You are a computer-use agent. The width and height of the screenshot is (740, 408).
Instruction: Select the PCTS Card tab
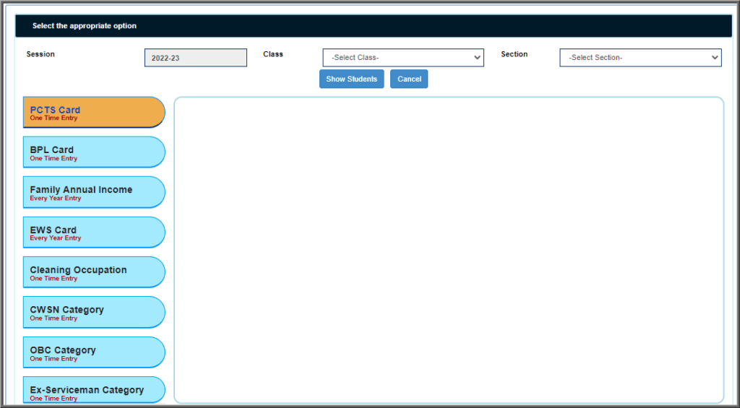(x=93, y=112)
